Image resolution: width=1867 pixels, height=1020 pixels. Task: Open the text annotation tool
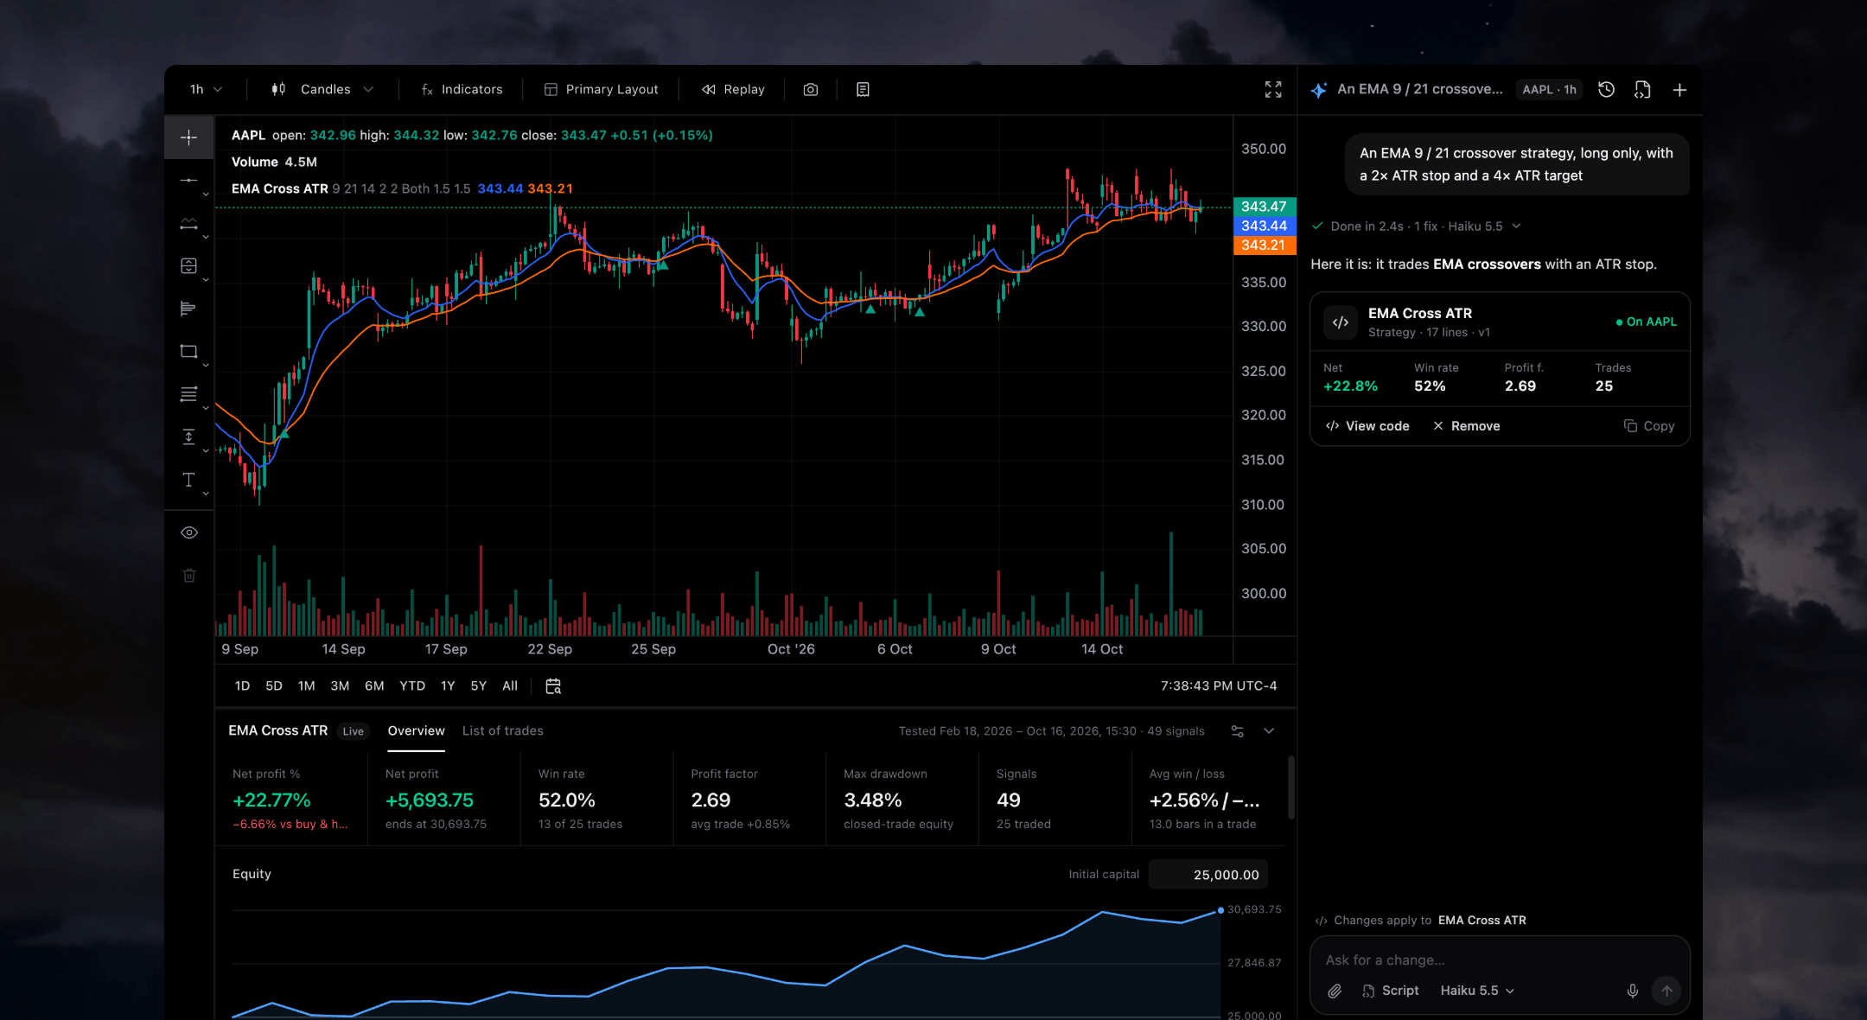pos(188,480)
